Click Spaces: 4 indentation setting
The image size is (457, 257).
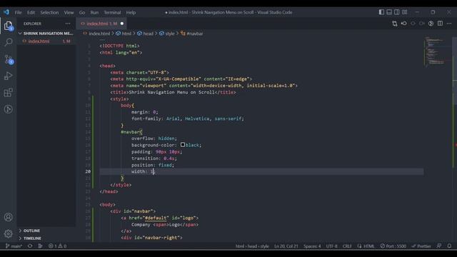point(312,246)
